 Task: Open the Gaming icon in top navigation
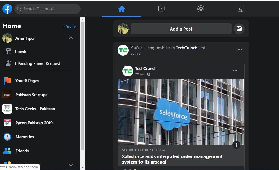click(x=240, y=9)
